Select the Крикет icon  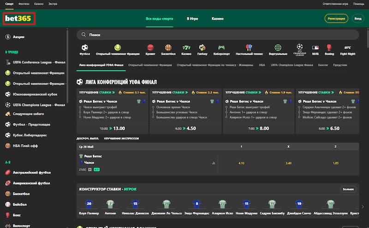point(150,50)
